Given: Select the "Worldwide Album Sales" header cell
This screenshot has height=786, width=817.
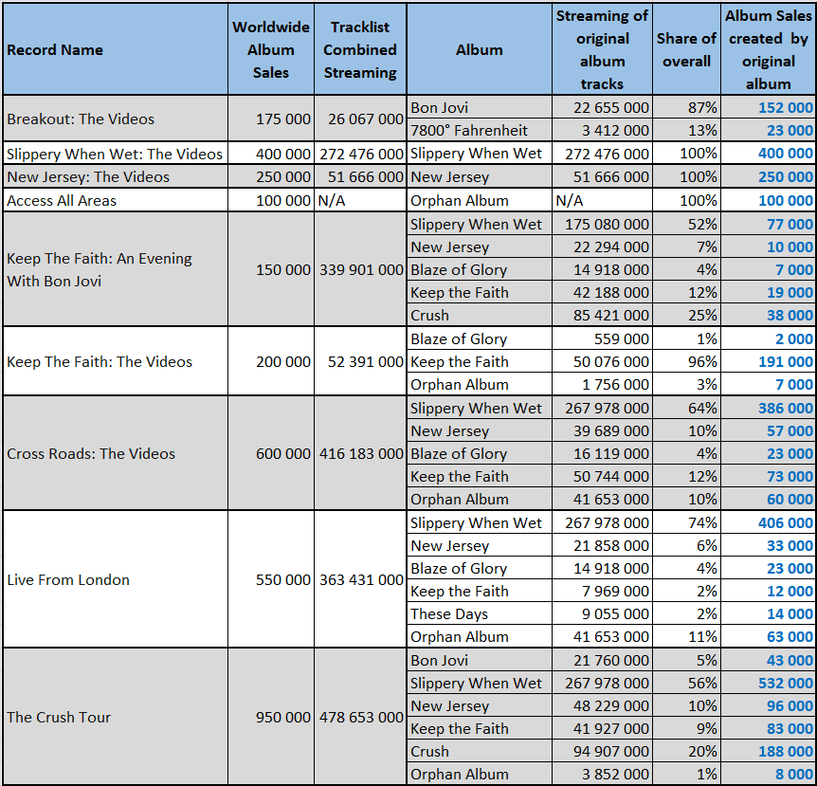Looking at the screenshot, I should (x=271, y=49).
